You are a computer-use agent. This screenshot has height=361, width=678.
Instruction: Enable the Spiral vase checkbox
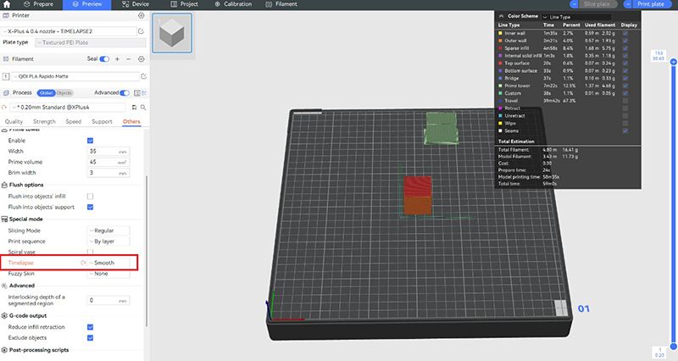click(x=90, y=252)
